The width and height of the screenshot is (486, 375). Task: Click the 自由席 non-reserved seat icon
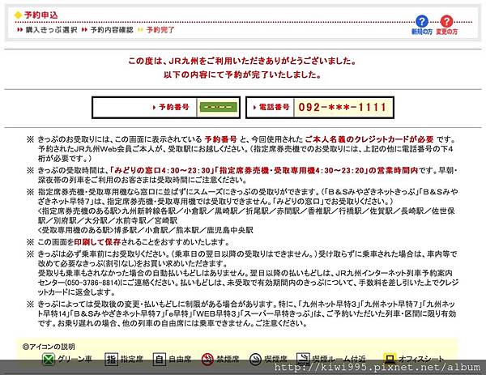160,360
